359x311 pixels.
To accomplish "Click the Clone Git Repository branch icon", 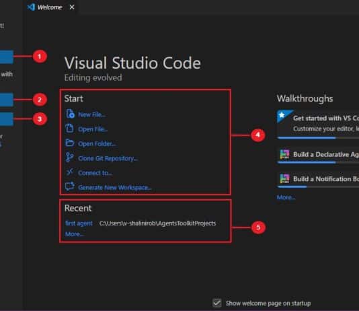I will [x=70, y=158].
